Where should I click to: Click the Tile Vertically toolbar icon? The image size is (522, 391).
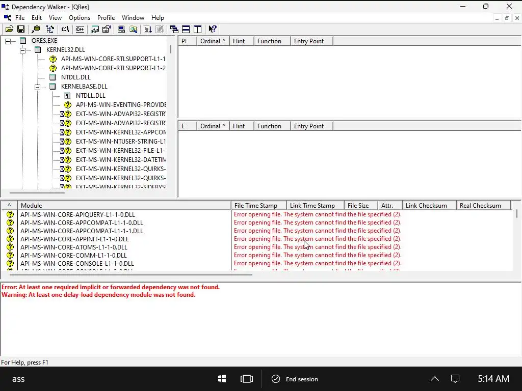coord(197,29)
